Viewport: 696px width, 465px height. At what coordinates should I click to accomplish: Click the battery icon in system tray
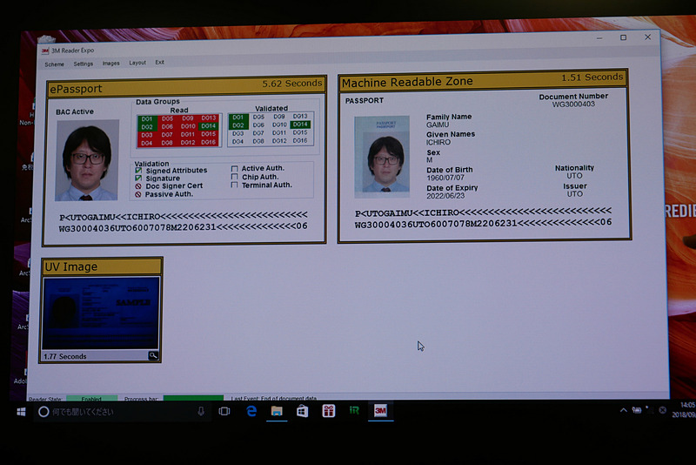tap(637, 410)
